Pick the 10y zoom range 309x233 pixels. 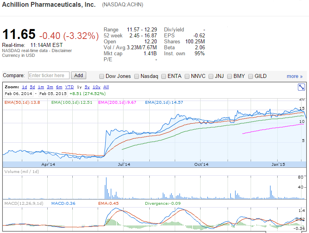(x=97, y=87)
